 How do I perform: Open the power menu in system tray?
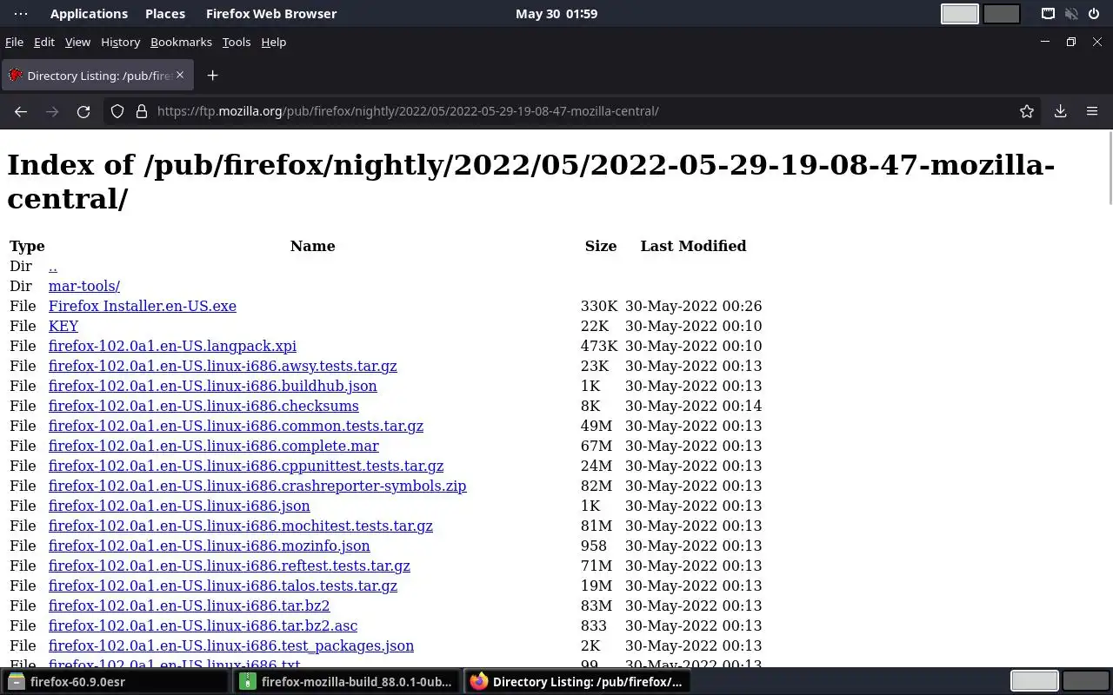[1094, 14]
